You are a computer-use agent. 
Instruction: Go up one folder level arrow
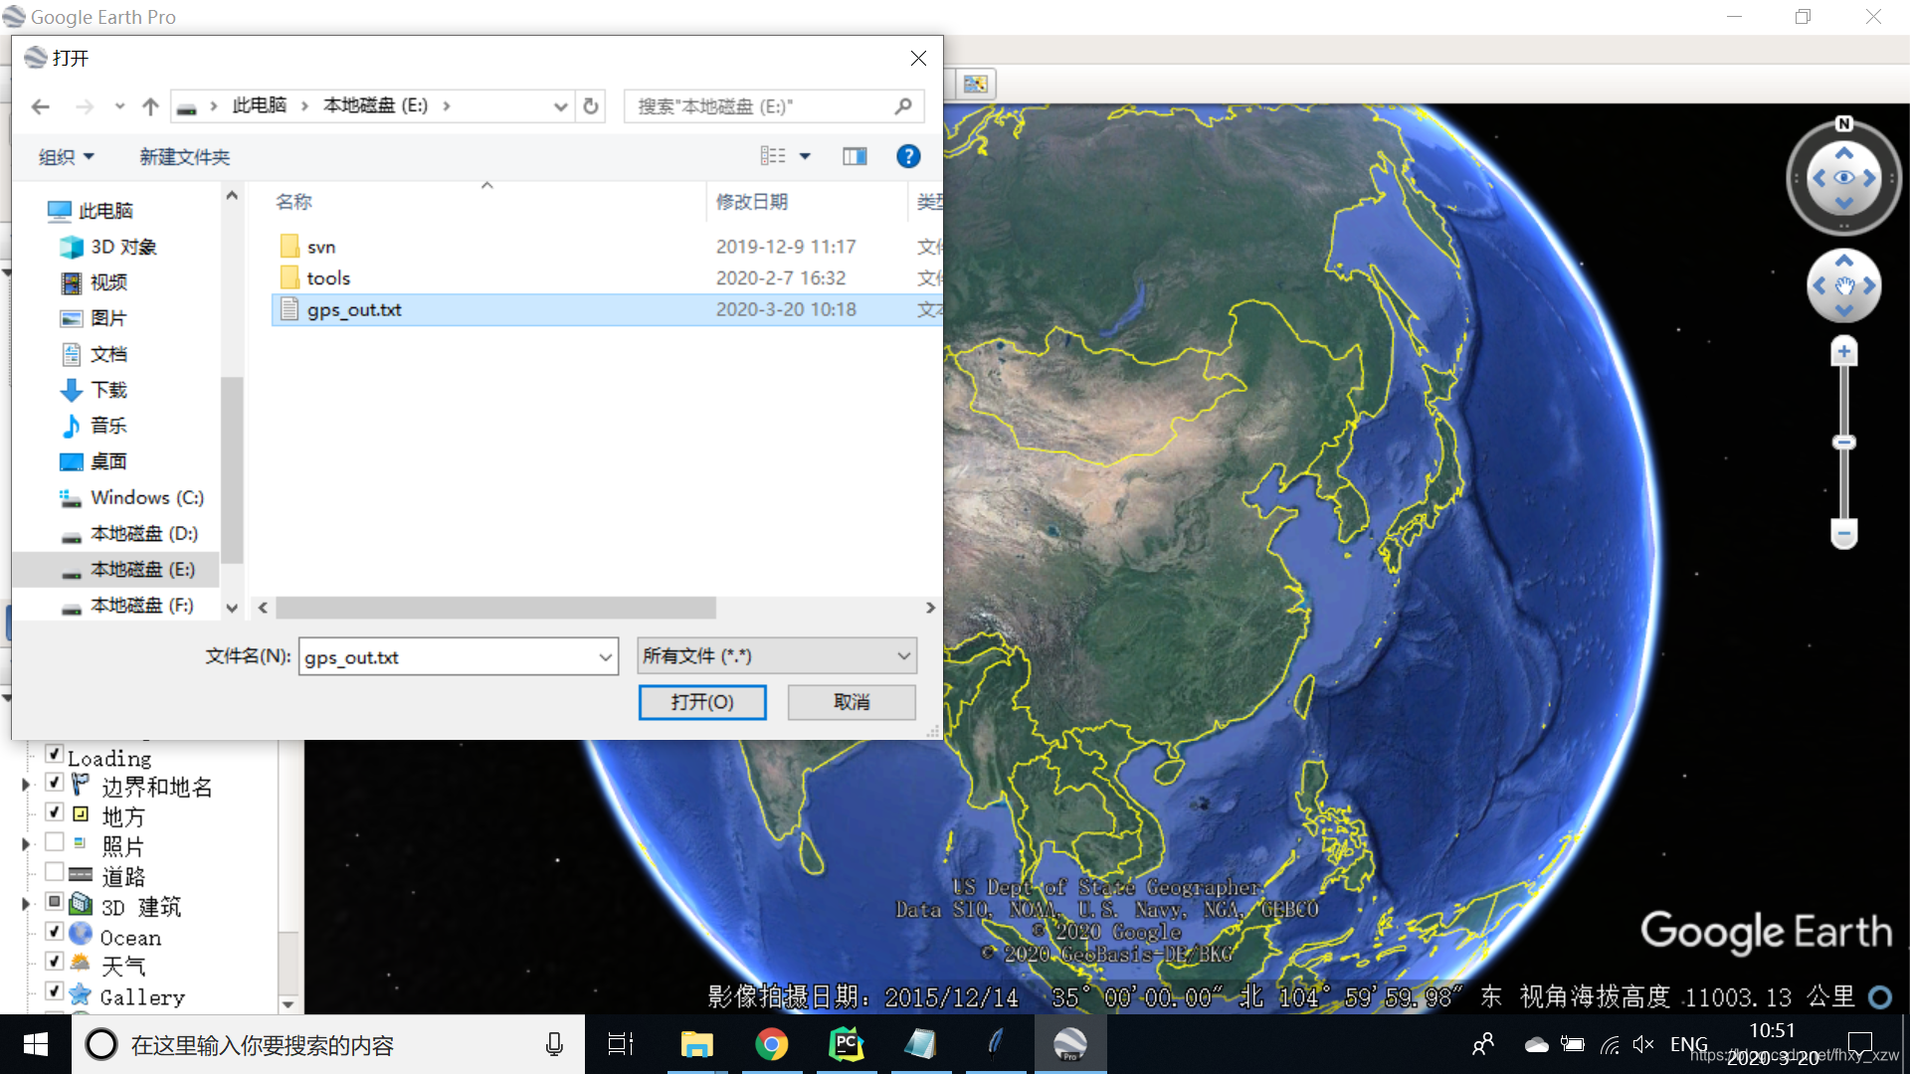150,106
